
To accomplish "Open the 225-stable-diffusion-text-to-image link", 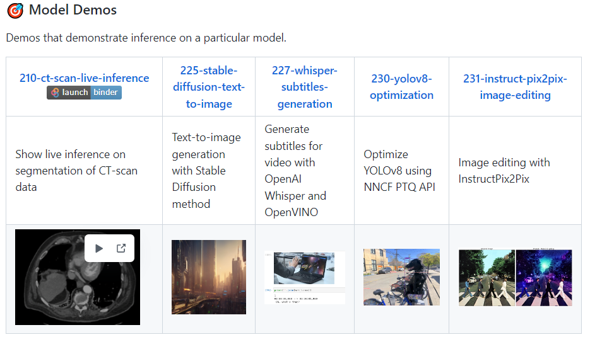I will tap(209, 87).
